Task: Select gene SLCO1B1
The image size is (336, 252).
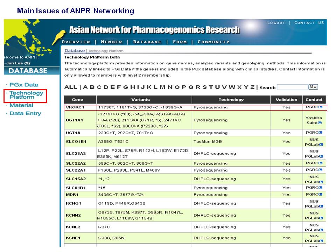Action: pyautogui.click(x=76, y=141)
